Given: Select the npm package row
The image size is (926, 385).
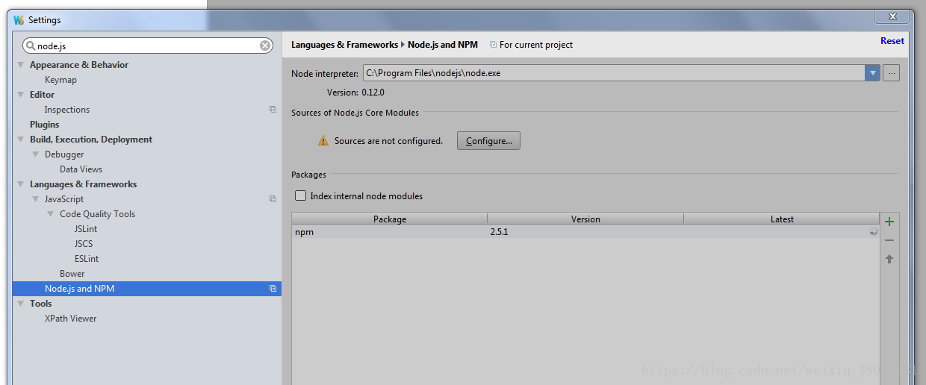Looking at the screenshot, I should [585, 232].
